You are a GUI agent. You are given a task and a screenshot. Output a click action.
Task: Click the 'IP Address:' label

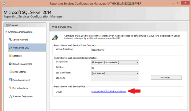[x=62, y=61]
